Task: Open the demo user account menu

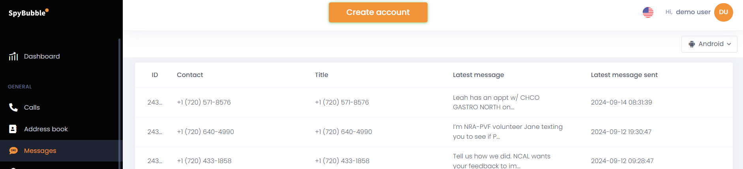Action: [x=693, y=12]
